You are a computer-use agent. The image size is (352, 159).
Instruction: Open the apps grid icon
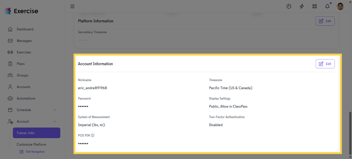pyautogui.click(x=314, y=6)
